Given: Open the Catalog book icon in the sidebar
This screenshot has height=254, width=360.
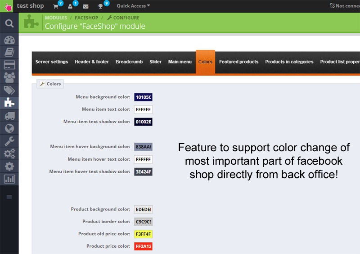Looking at the screenshot, I should (9, 52).
